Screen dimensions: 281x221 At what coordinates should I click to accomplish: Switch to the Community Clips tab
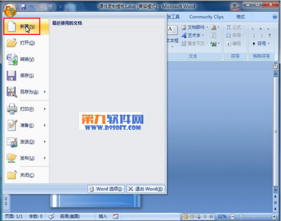206,17
